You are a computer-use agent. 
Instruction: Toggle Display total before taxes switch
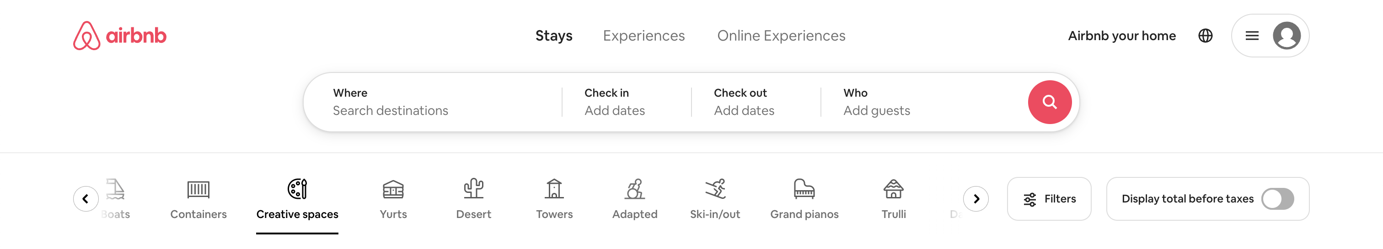click(1277, 199)
